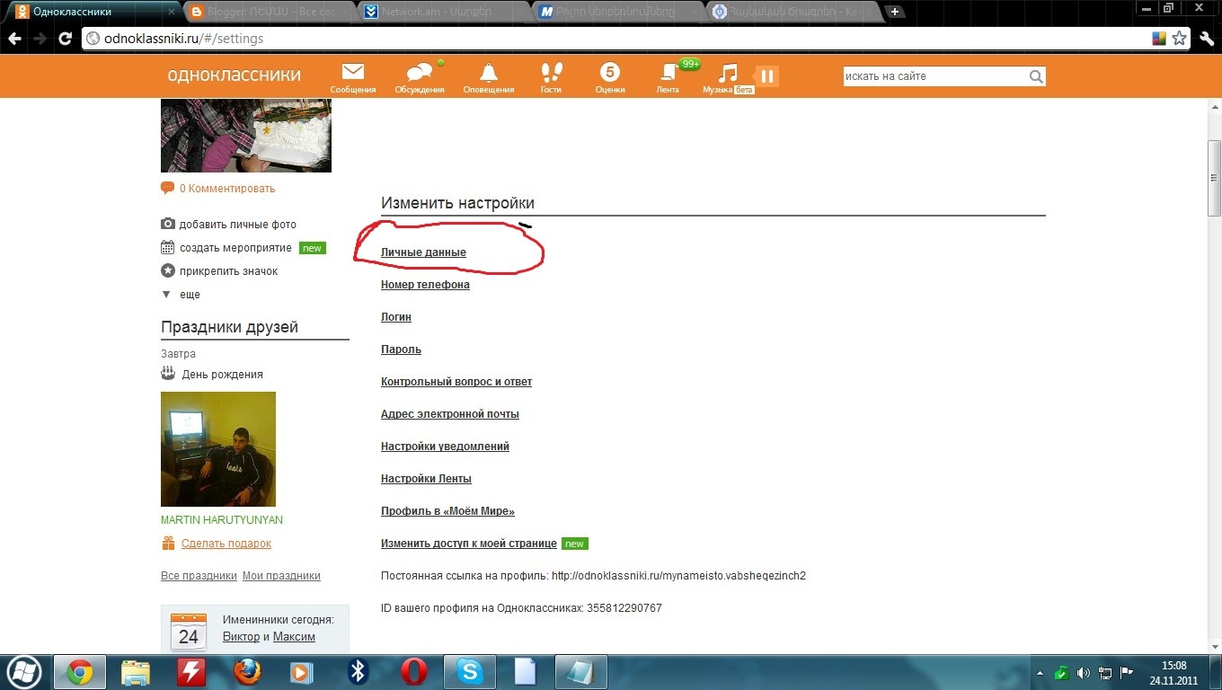Launch Firefox from taskbar
Image resolution: width=1222 pixels, height=690 pixels.
[247, 672]
